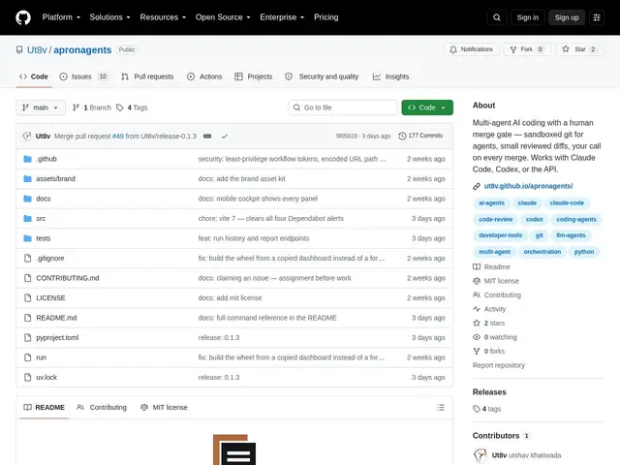Click the assets/brand folder icon
The image size is (620, 465).
tap(27, 178)
